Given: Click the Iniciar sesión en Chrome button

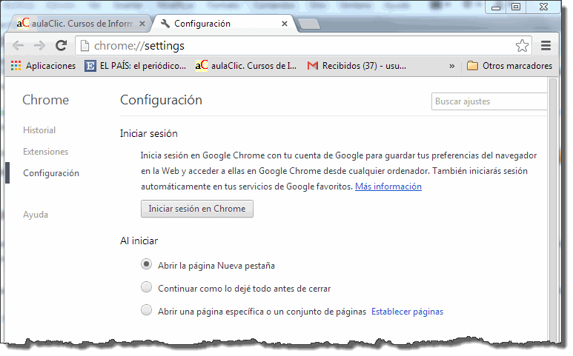Looking at the screenshot, I should tap(197, 209).
